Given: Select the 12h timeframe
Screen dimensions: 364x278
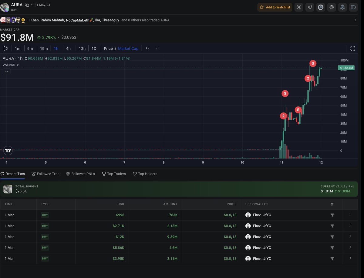Looking at the screenshot, I should point(82,49).
